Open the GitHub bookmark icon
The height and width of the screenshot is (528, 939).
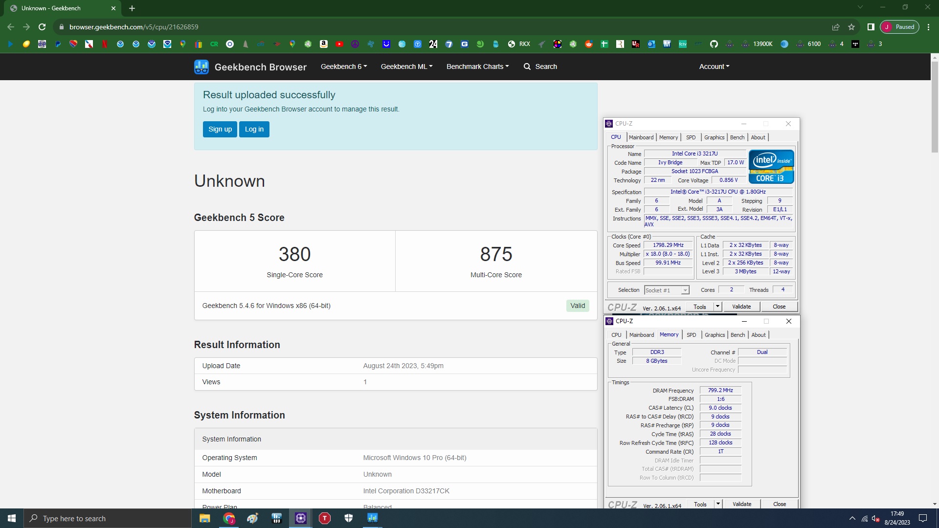pyautogui.click(x=714, y=44)
